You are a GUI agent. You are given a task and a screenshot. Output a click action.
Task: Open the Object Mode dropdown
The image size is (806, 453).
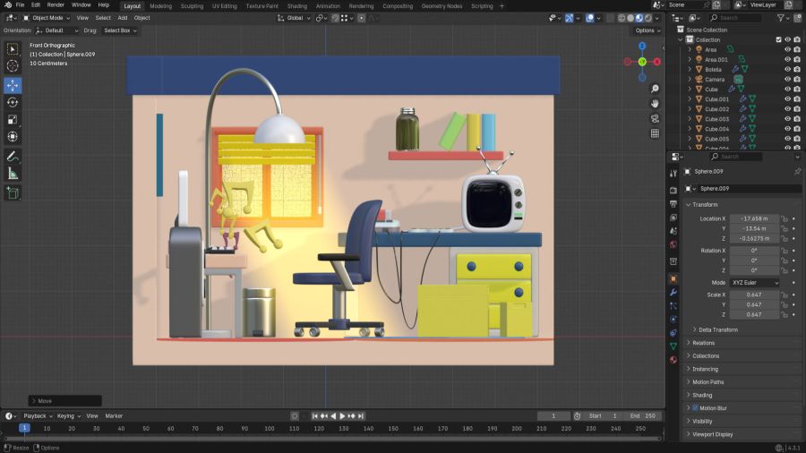point(46,18)
